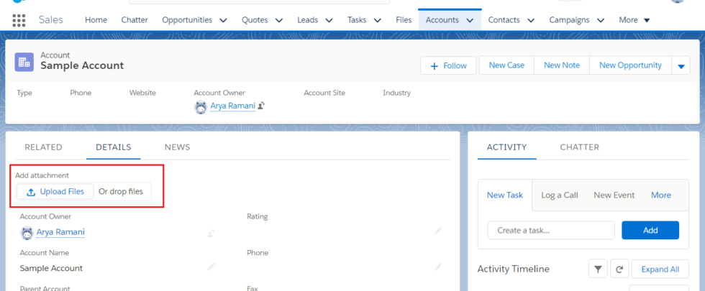Click the Create a task input field
The width and height of the screenshot is (705, 291).
551,230
